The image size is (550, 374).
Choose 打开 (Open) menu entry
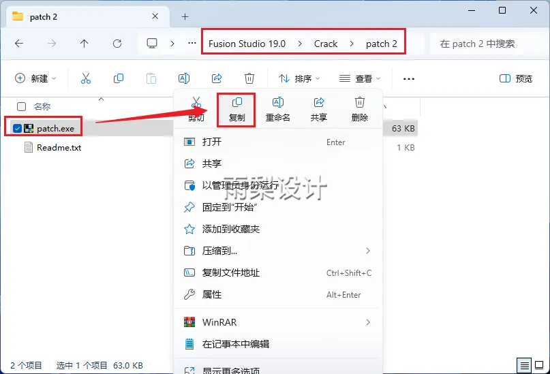[x=277, y=142]
